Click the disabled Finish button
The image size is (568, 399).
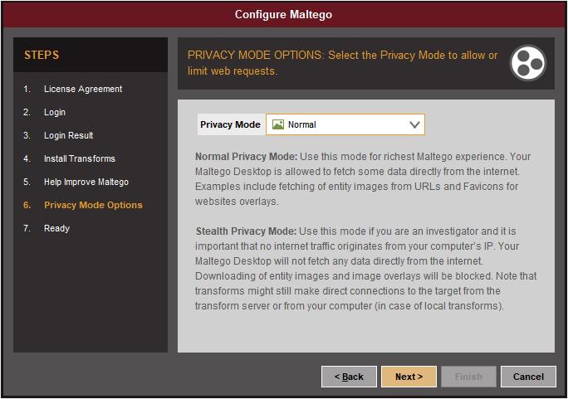tap(468, 377)
